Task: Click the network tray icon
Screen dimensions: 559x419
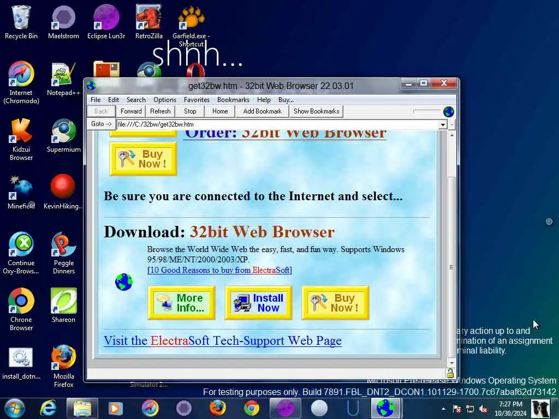Action: [470, 409]
